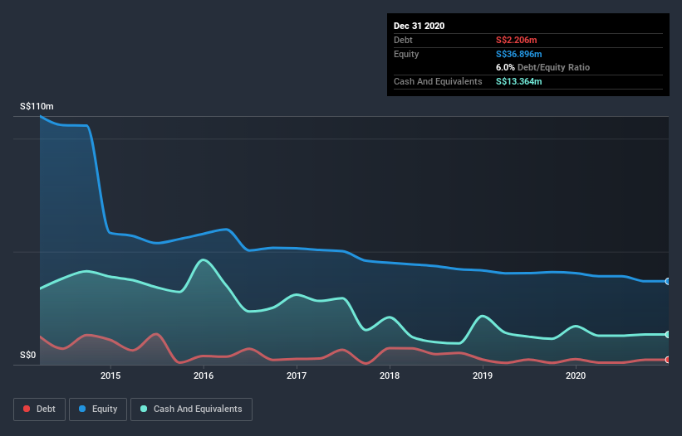Click the S$36.896m equity value
The height and width of the screenshot is (436, 682).
tap(519, 54)
